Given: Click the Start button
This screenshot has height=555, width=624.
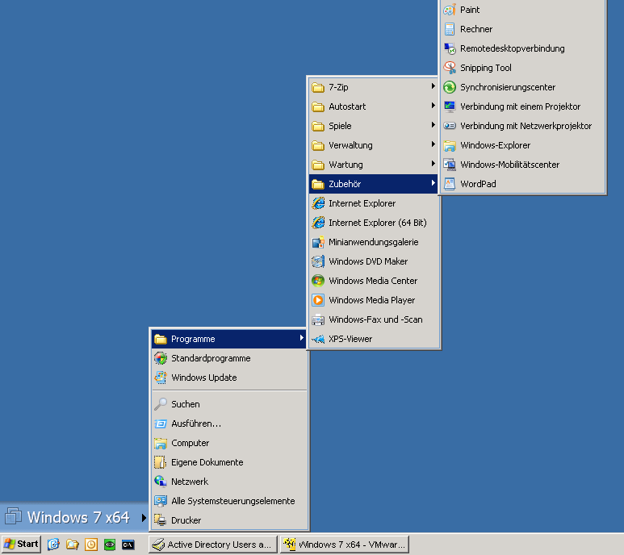Looking at the screenshot, I should [x=21, y=545].
